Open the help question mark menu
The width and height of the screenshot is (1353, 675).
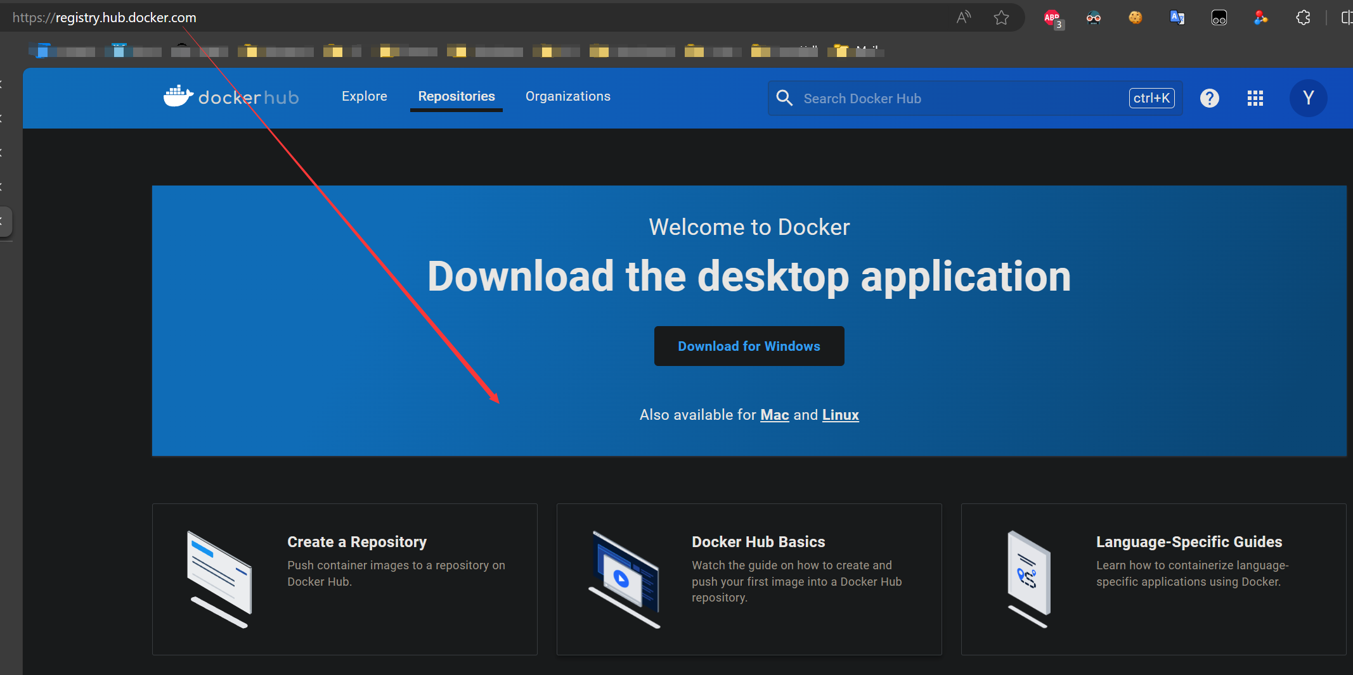point(1210,98)
